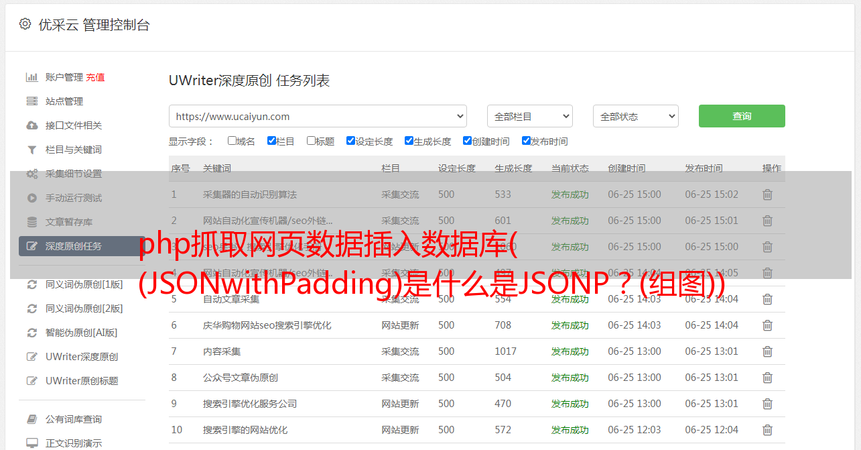Click keyword 庆华购物网站seo搜索引擎优化

coord(267,325)
